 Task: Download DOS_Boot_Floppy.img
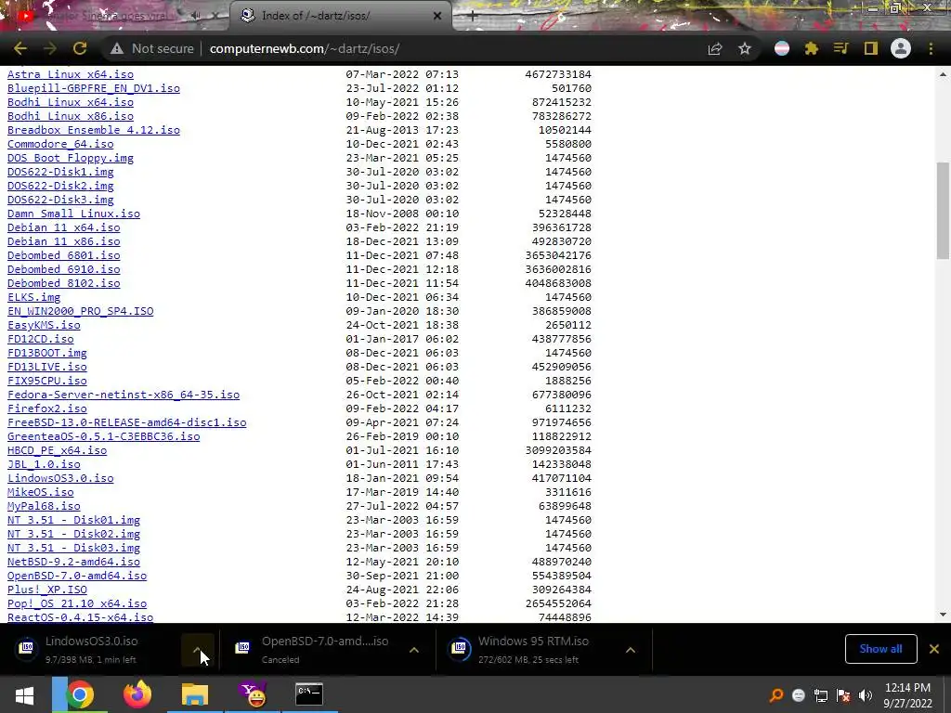pyautogui.click(x=71, y=158)
